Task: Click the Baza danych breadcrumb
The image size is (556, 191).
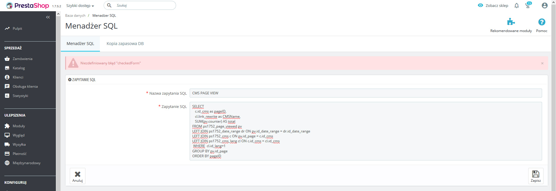Action: point(75,16)
